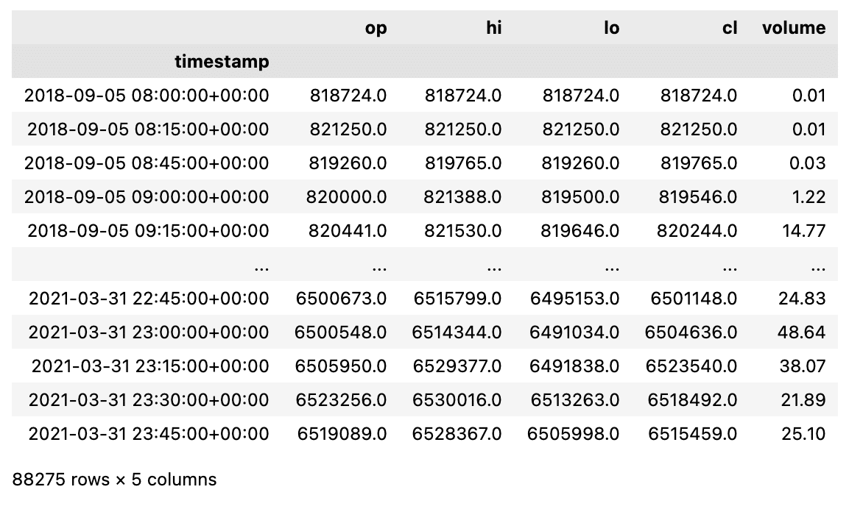
Task: Click the 'lo' column header
Action: point(610,28)
